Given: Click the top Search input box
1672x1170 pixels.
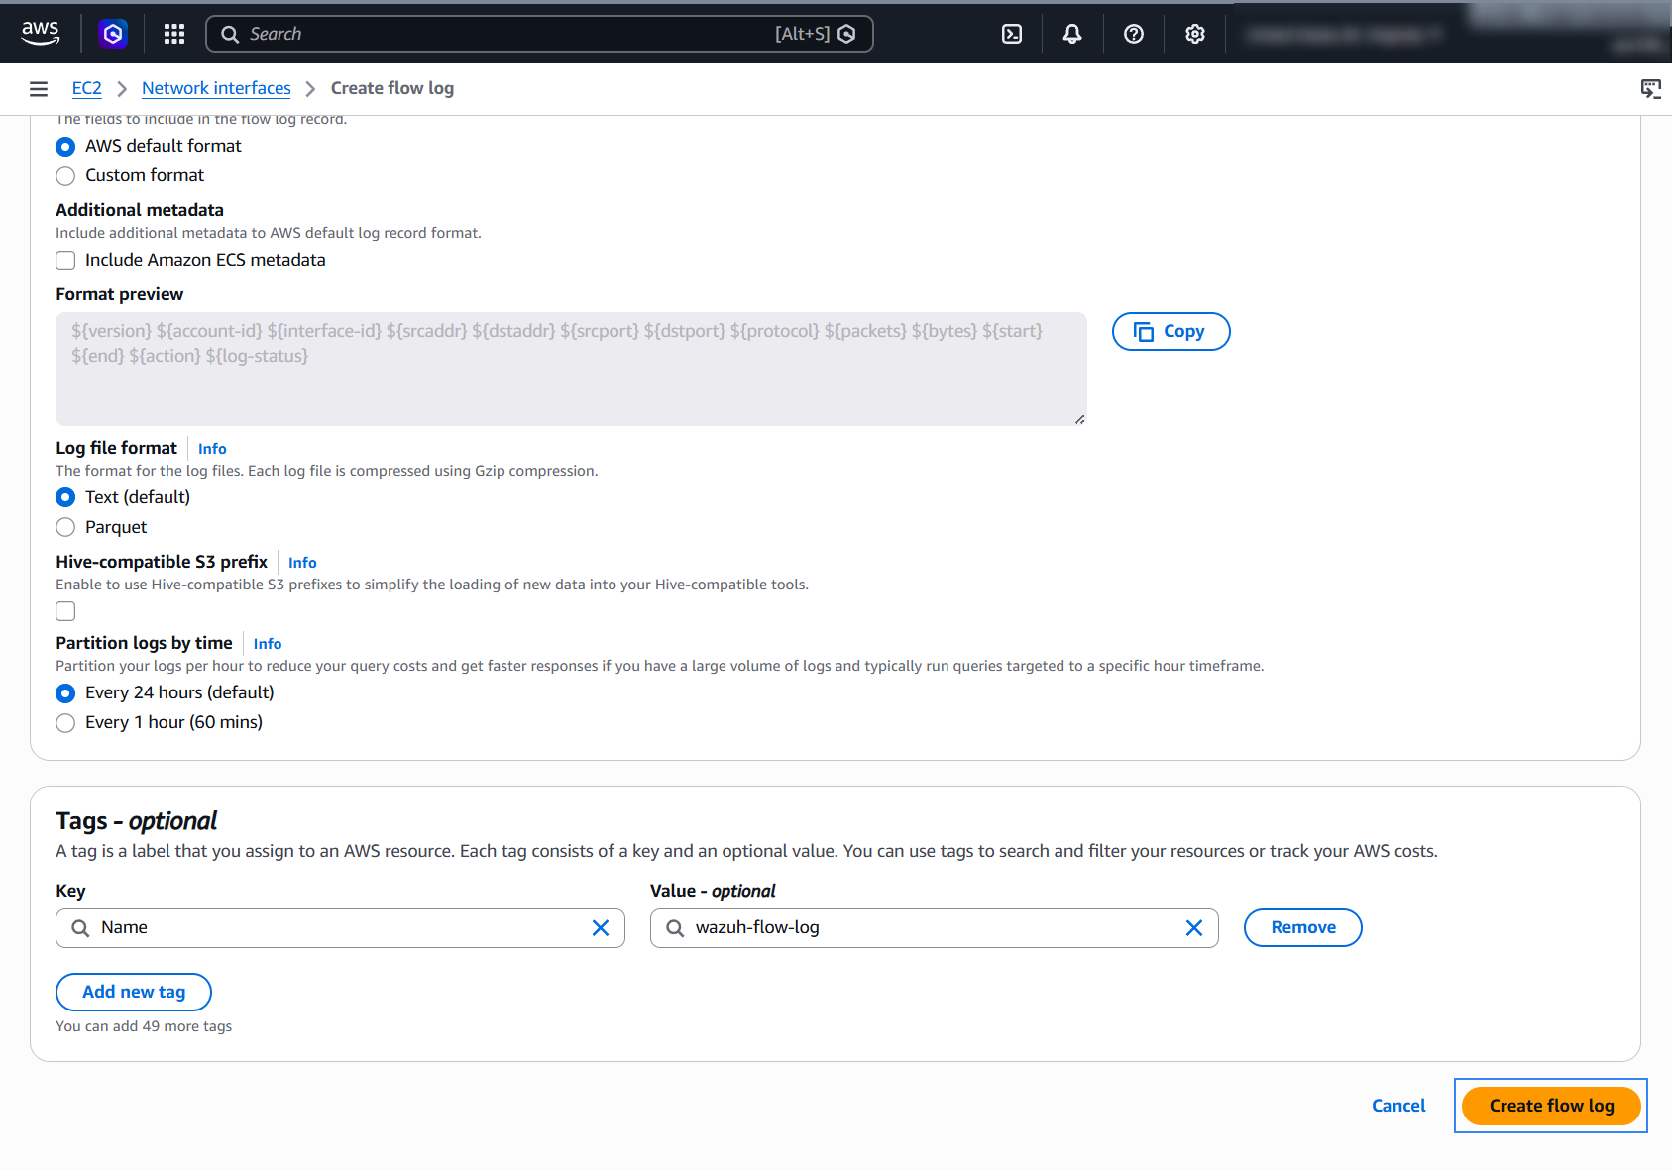Looking at the screenshot, I should click(539, 34).
